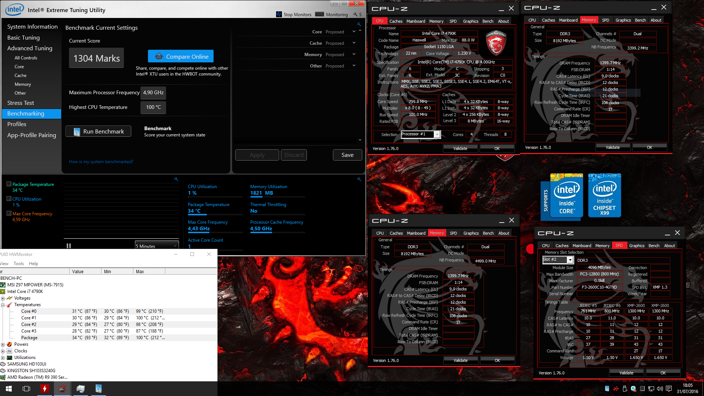Viewport: 704px width, 396px height.
Task: Click the SAMSUNG HD103UJ drive icon
Action: (3, 364)
